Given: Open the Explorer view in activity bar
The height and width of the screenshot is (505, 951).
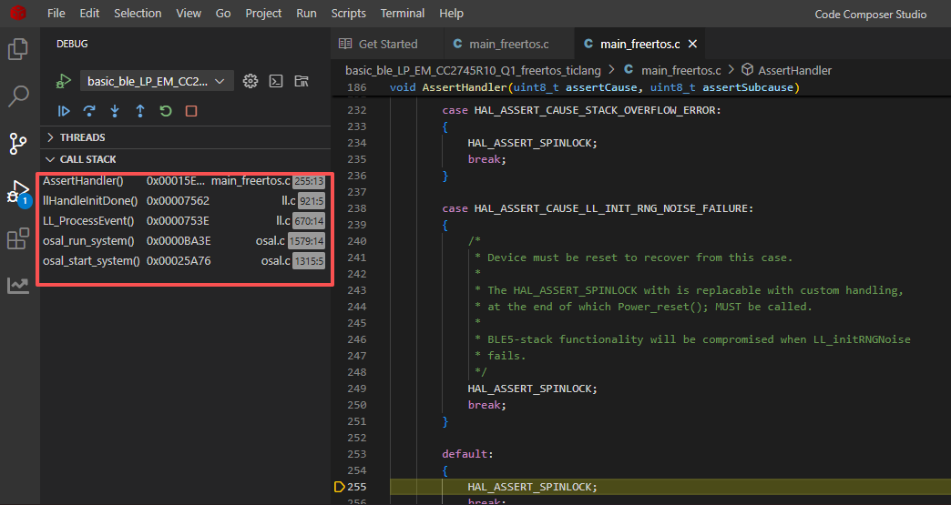Looking at the screenshot, I should click(18, 49).
